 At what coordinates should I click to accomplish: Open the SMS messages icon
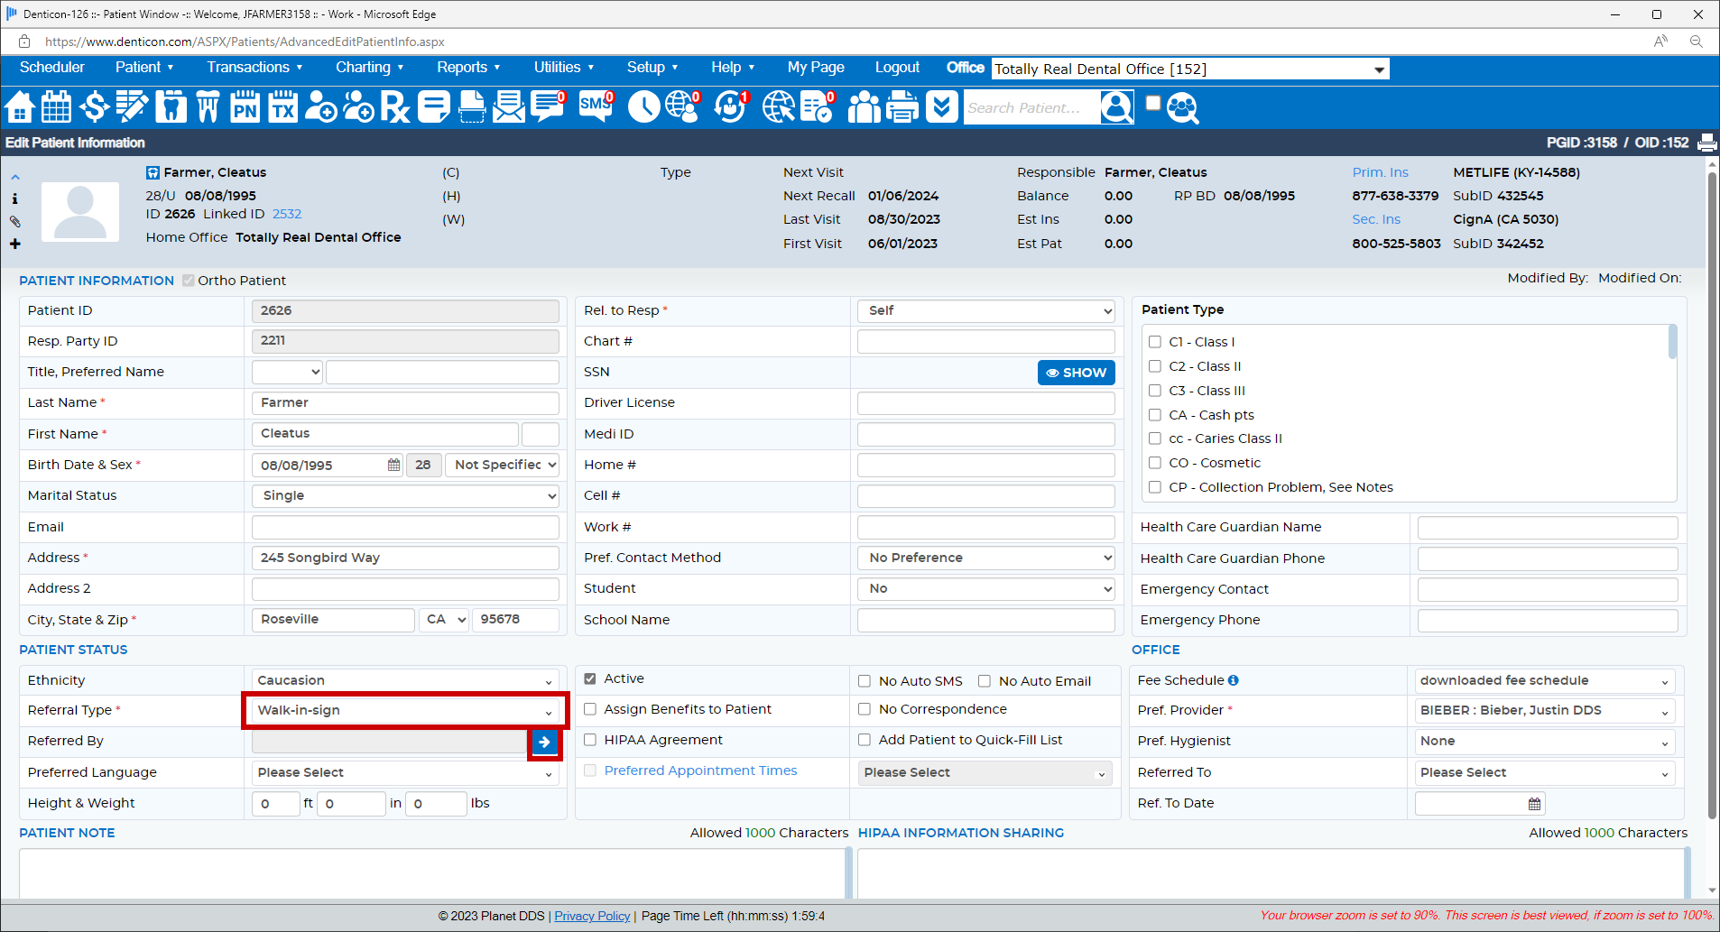point(596,107)
